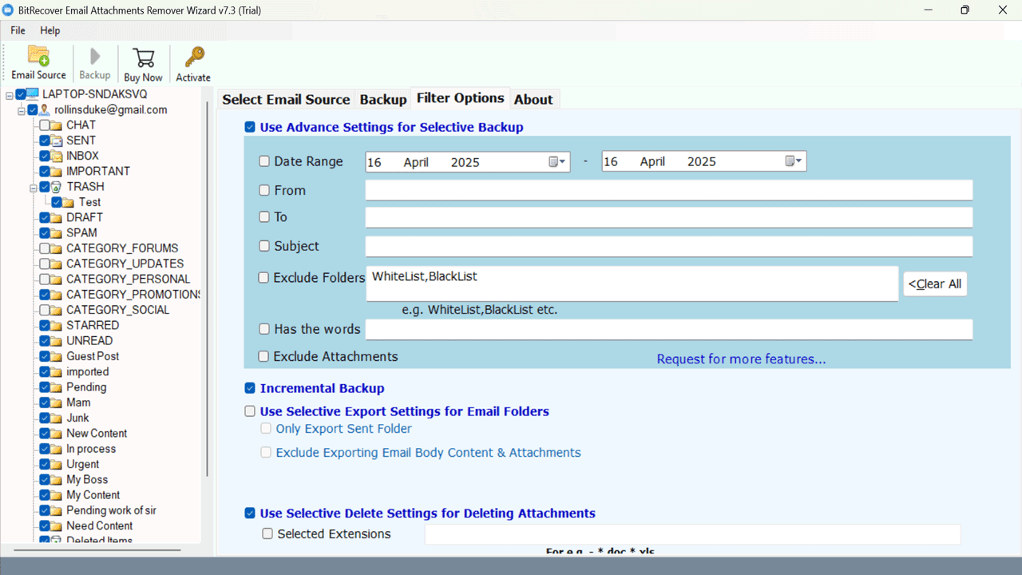Click the My Boss folder icon
Screen dimensions: 1022x575
(x=57, y=480)
